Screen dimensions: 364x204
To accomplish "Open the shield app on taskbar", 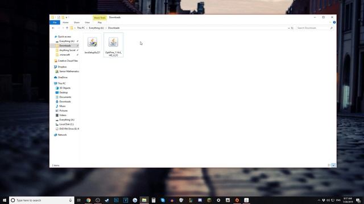I will coord(181,200).
